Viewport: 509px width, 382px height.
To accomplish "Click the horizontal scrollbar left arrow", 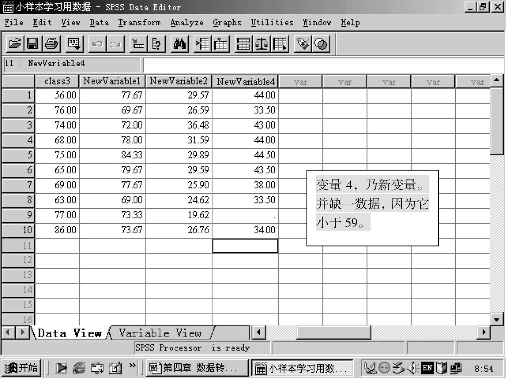I will click(259, 332).
